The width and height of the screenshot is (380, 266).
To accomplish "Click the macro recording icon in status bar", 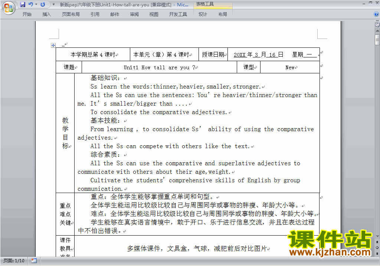I will [x=34, y=261].
